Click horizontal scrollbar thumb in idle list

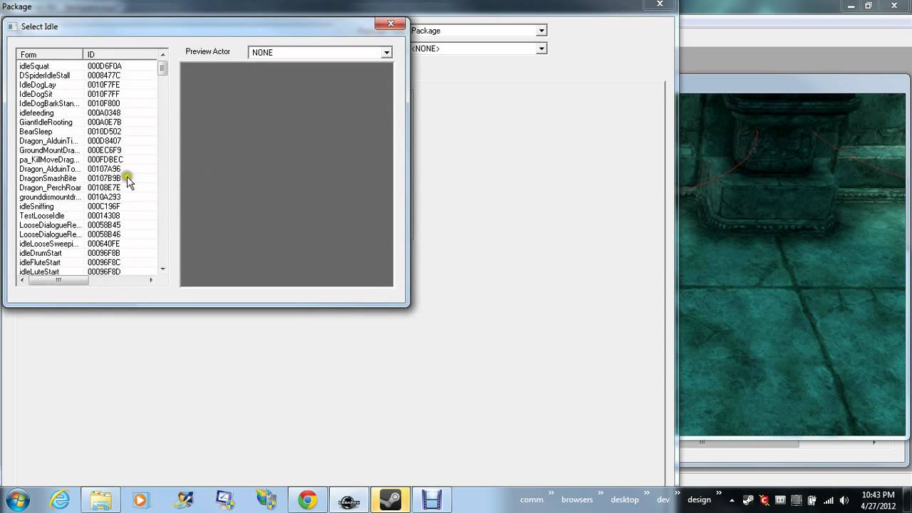58,281
